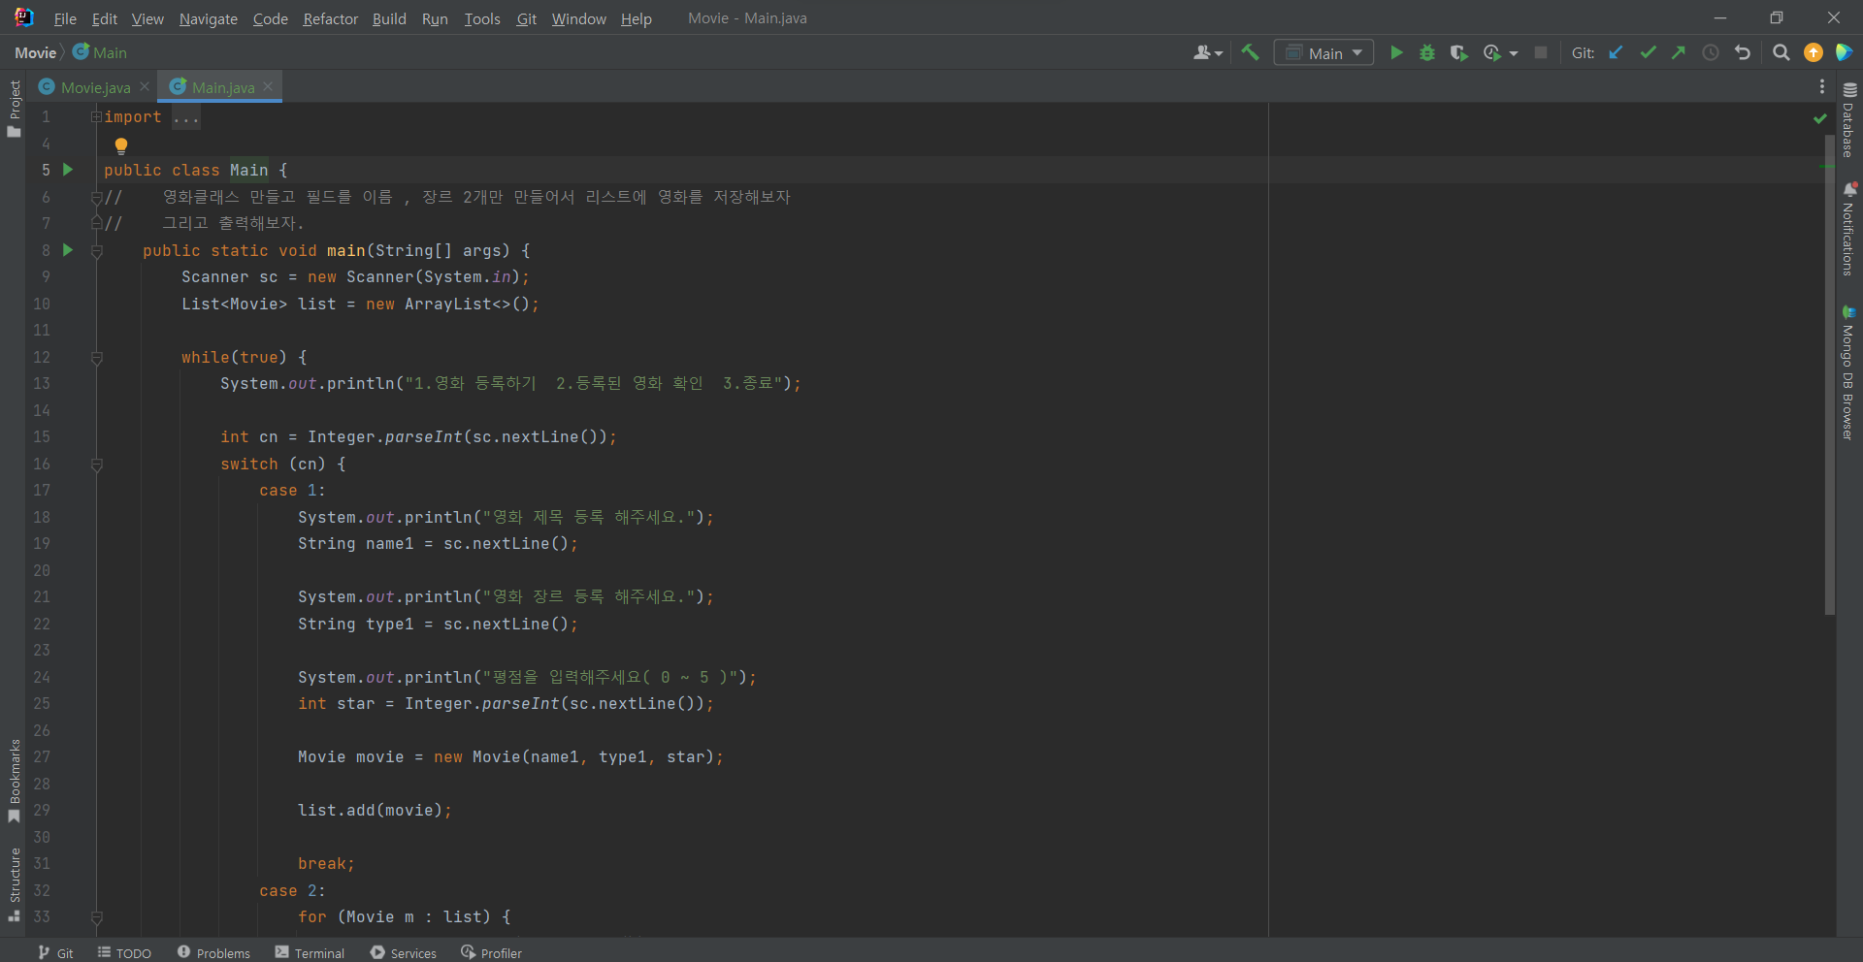The image size is (1863, 962).
Task: Show quick-fix yellow light bulb
Action: pos(121,146)
